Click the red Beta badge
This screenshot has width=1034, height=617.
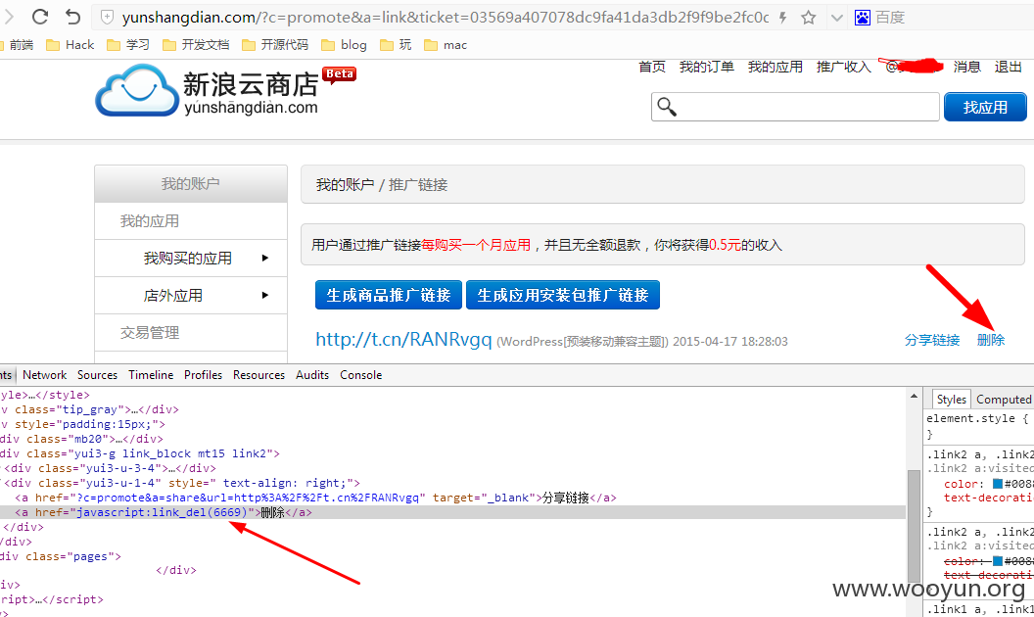[340, 74]
